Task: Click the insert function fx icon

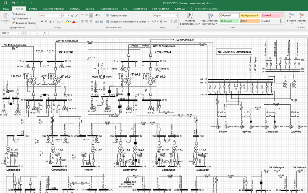Action: click(45, 33)
